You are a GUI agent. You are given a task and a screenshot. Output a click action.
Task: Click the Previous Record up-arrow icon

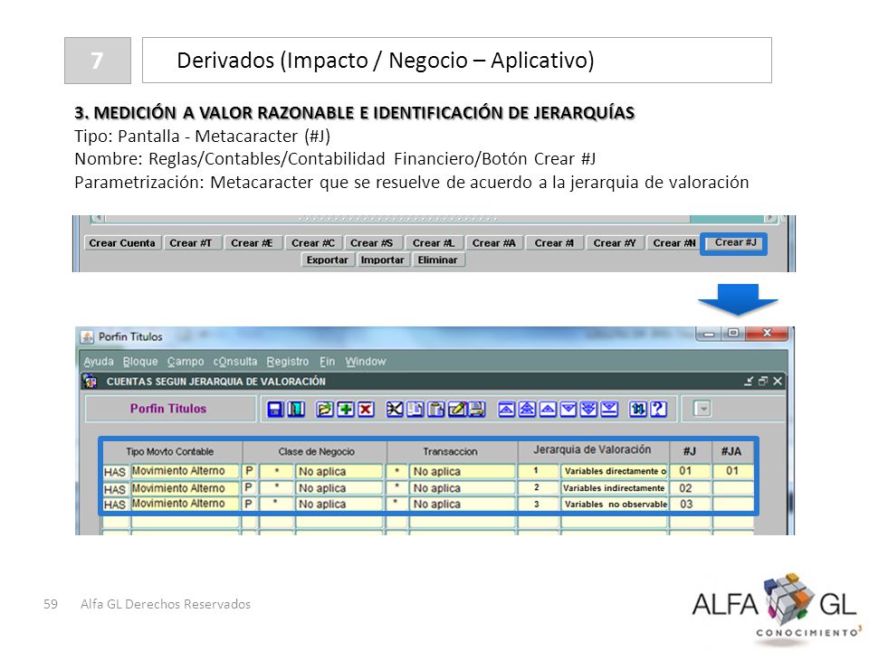(x=548, y=409)
